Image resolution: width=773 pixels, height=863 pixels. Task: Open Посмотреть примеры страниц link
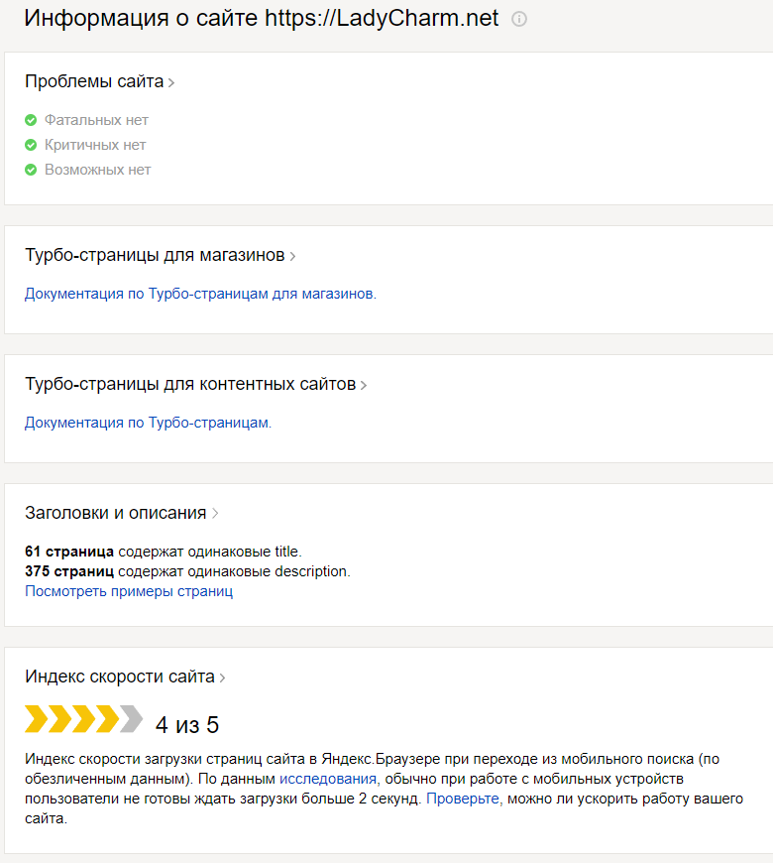(x=129, y=591)
